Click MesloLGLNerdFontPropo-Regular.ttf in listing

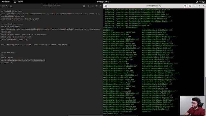click(x=119, y=82)
